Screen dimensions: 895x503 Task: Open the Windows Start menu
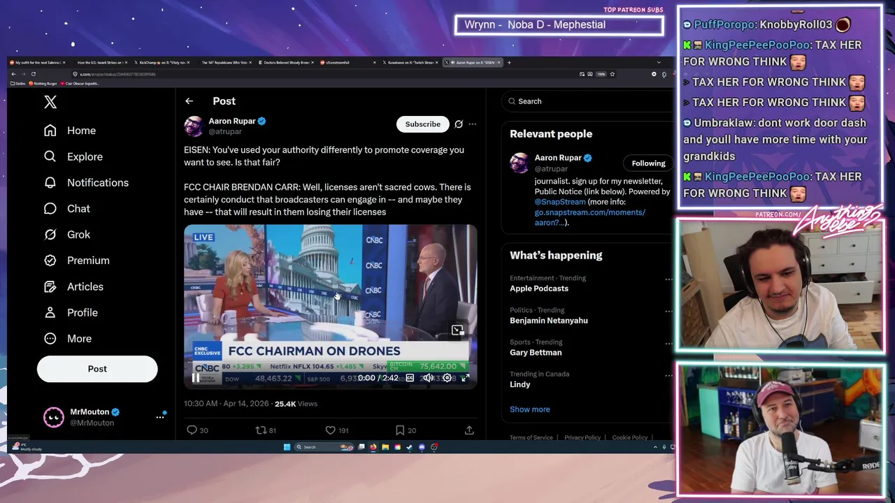(287, 447)
